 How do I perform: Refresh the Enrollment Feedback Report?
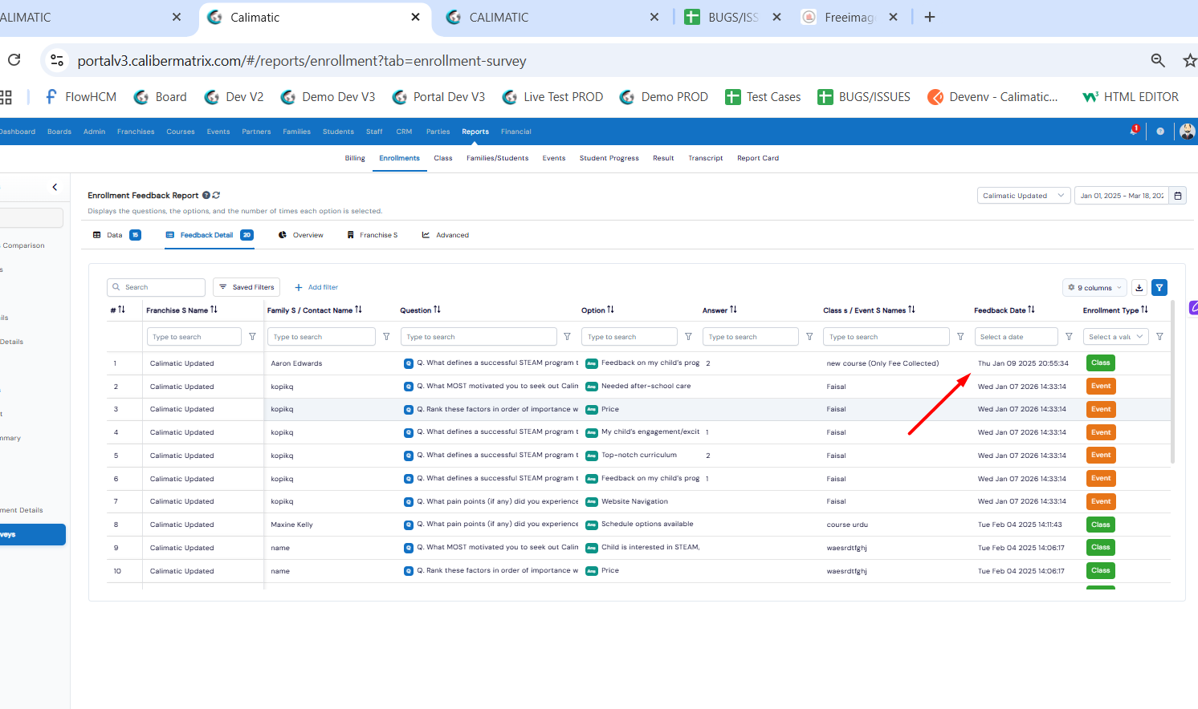(x=217, y=195)
